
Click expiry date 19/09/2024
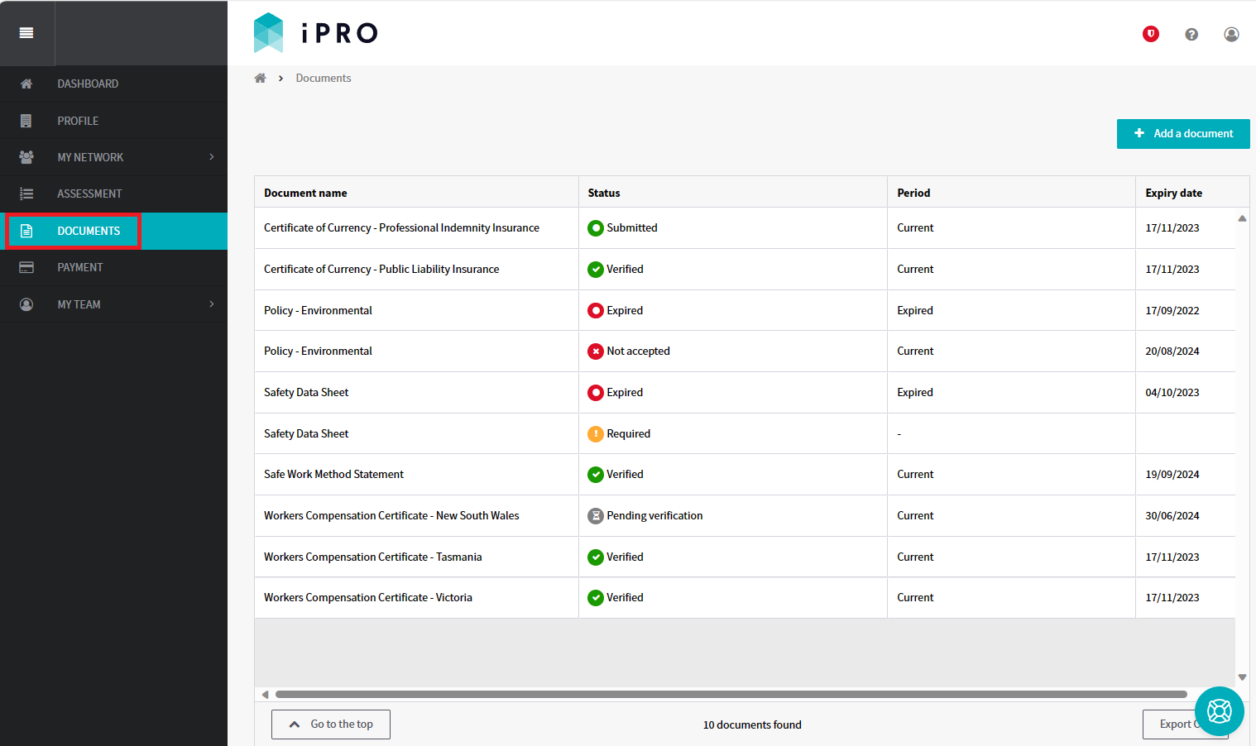point(1172,475)
